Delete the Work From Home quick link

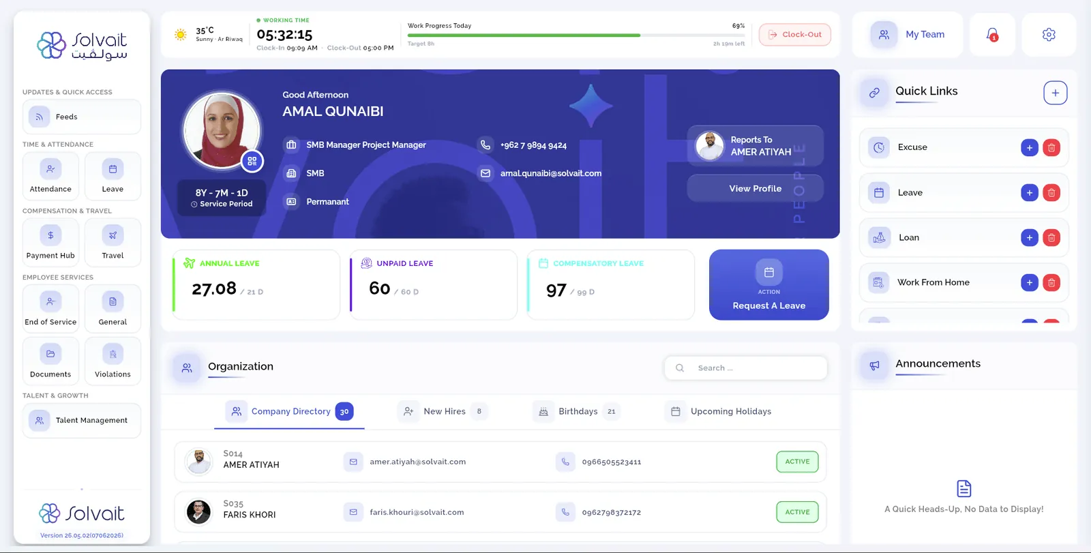pyautogui.click(x=1051, y=282)
